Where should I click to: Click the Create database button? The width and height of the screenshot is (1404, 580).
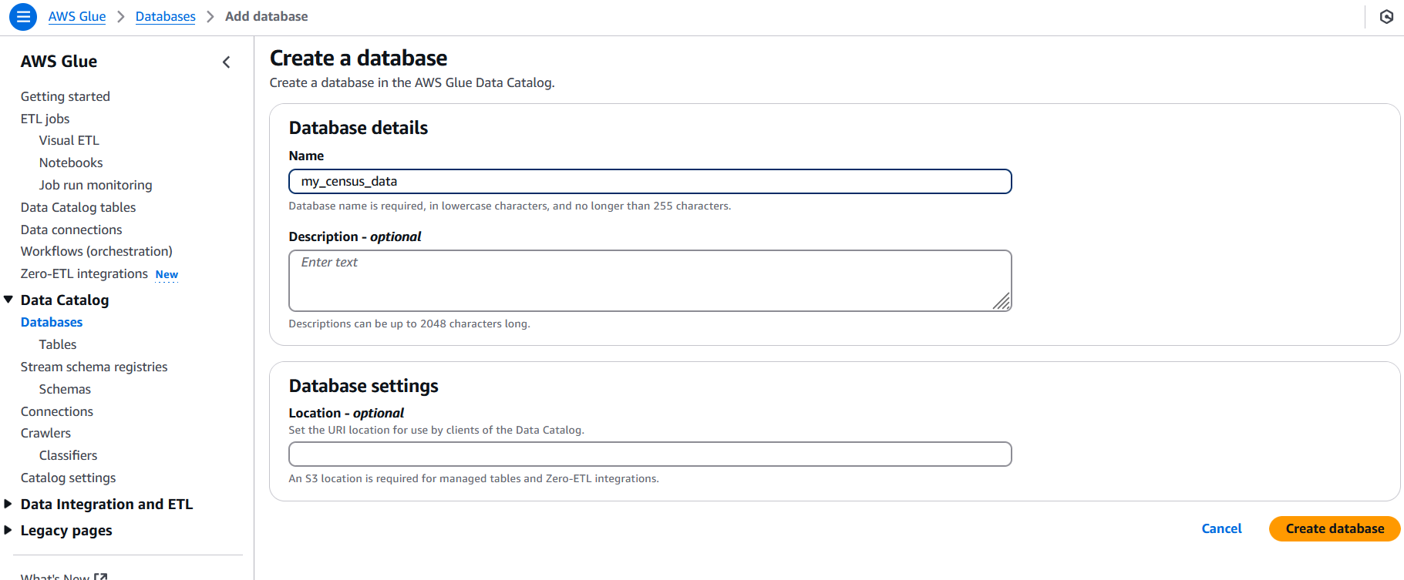tap(1335, 528)
